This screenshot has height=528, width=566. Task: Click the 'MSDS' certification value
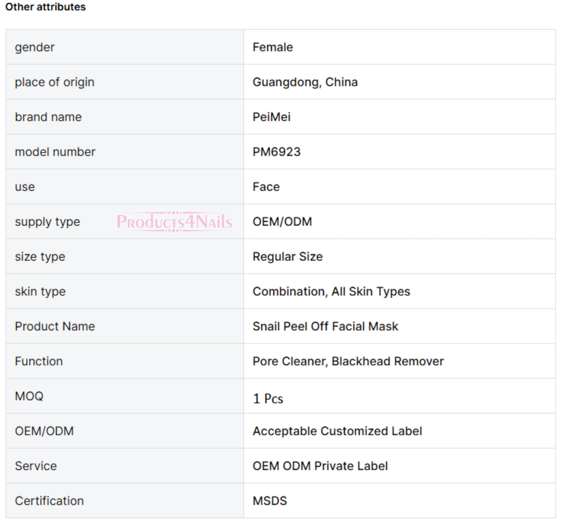tap(269, 501)
